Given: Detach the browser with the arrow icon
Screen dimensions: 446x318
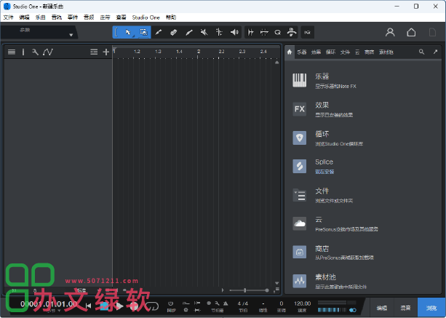Looking at the screenshot, I should point(435,52).
